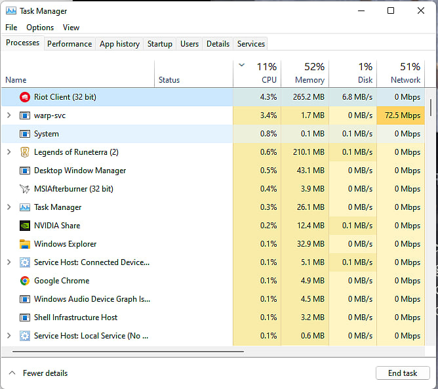Click the Shell Infrastructure Host icon
This screenshot has width=438, height=389.
(25, 317)
